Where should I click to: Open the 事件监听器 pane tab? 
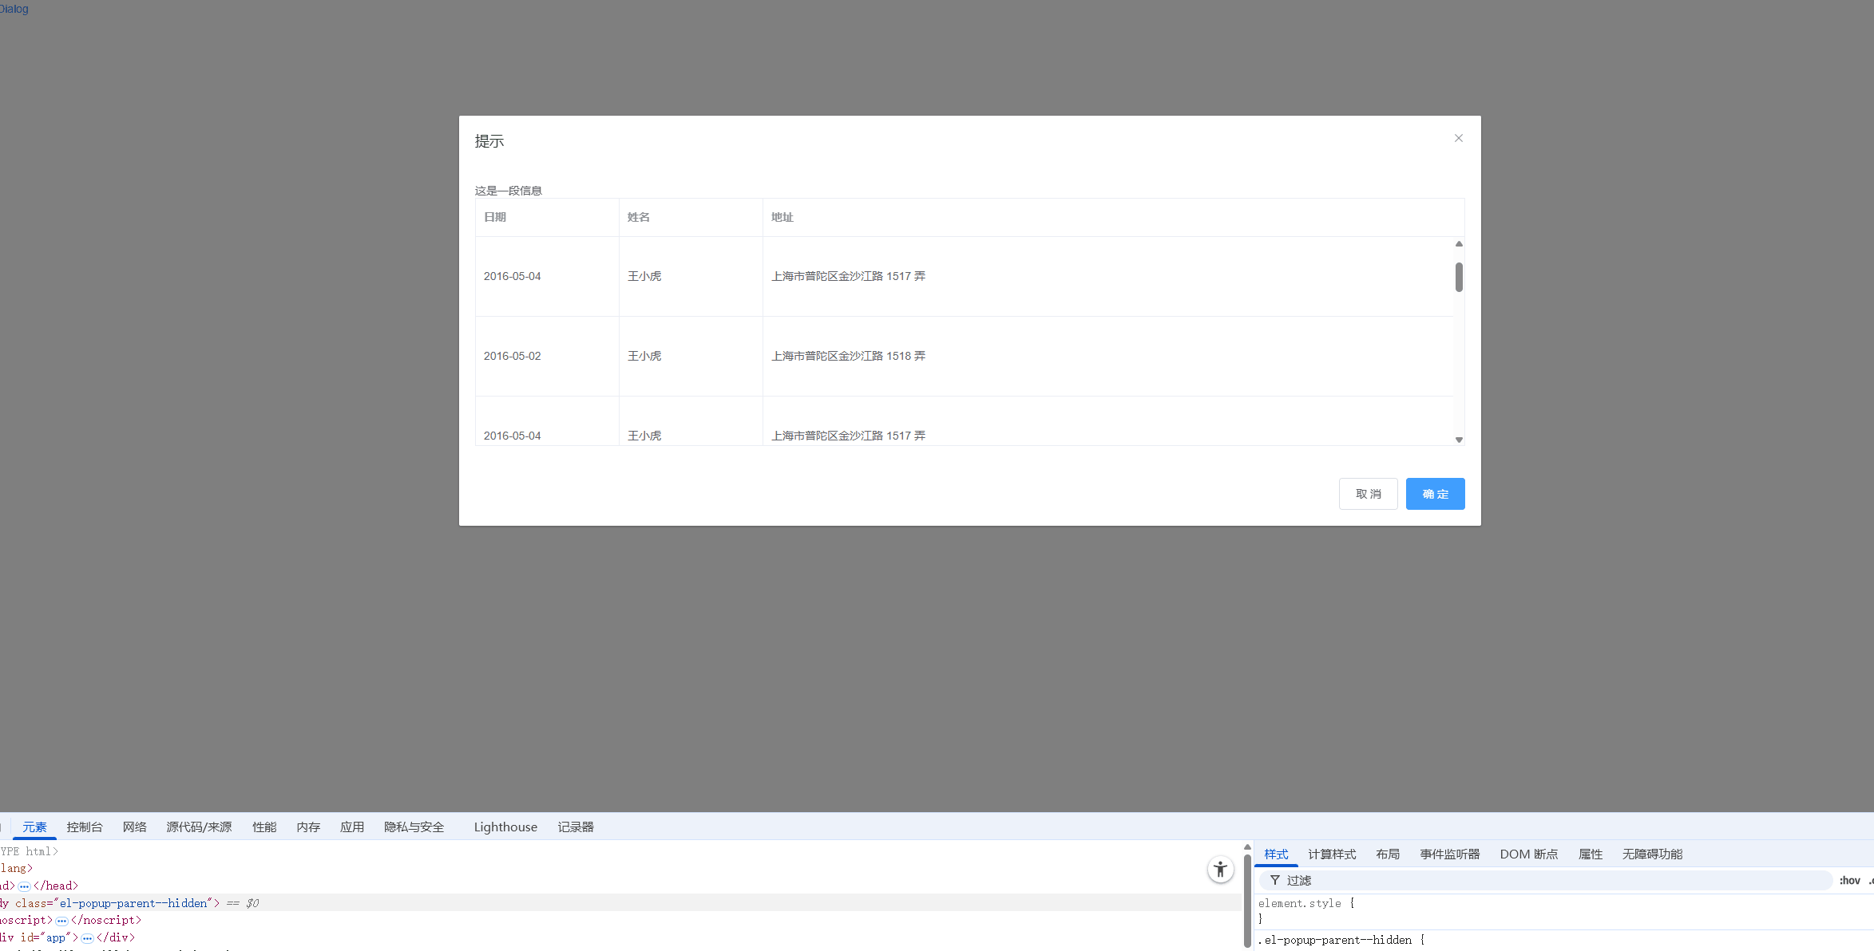point(1450,854)
